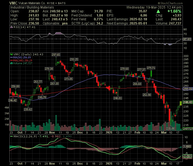
Task: Click the 235.62 low price annotation
Action: (x=28, y=109)
